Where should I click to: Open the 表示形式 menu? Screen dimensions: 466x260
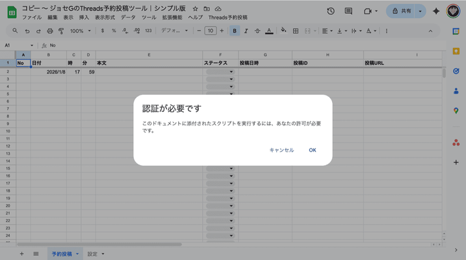pos(105,18)
